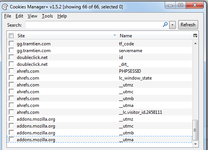Check the doubleclick.net _drt_ cookie checkbox
Image resolution: width=208 pixels, height=150 pixels.
[x=11, y=64]
